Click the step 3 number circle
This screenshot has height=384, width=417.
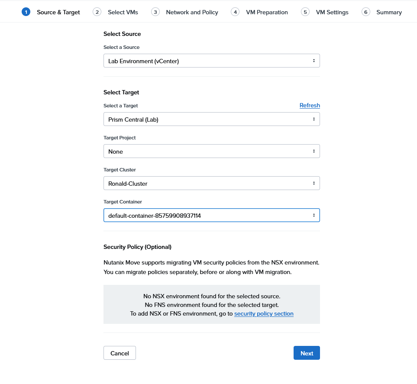[155, 12]
